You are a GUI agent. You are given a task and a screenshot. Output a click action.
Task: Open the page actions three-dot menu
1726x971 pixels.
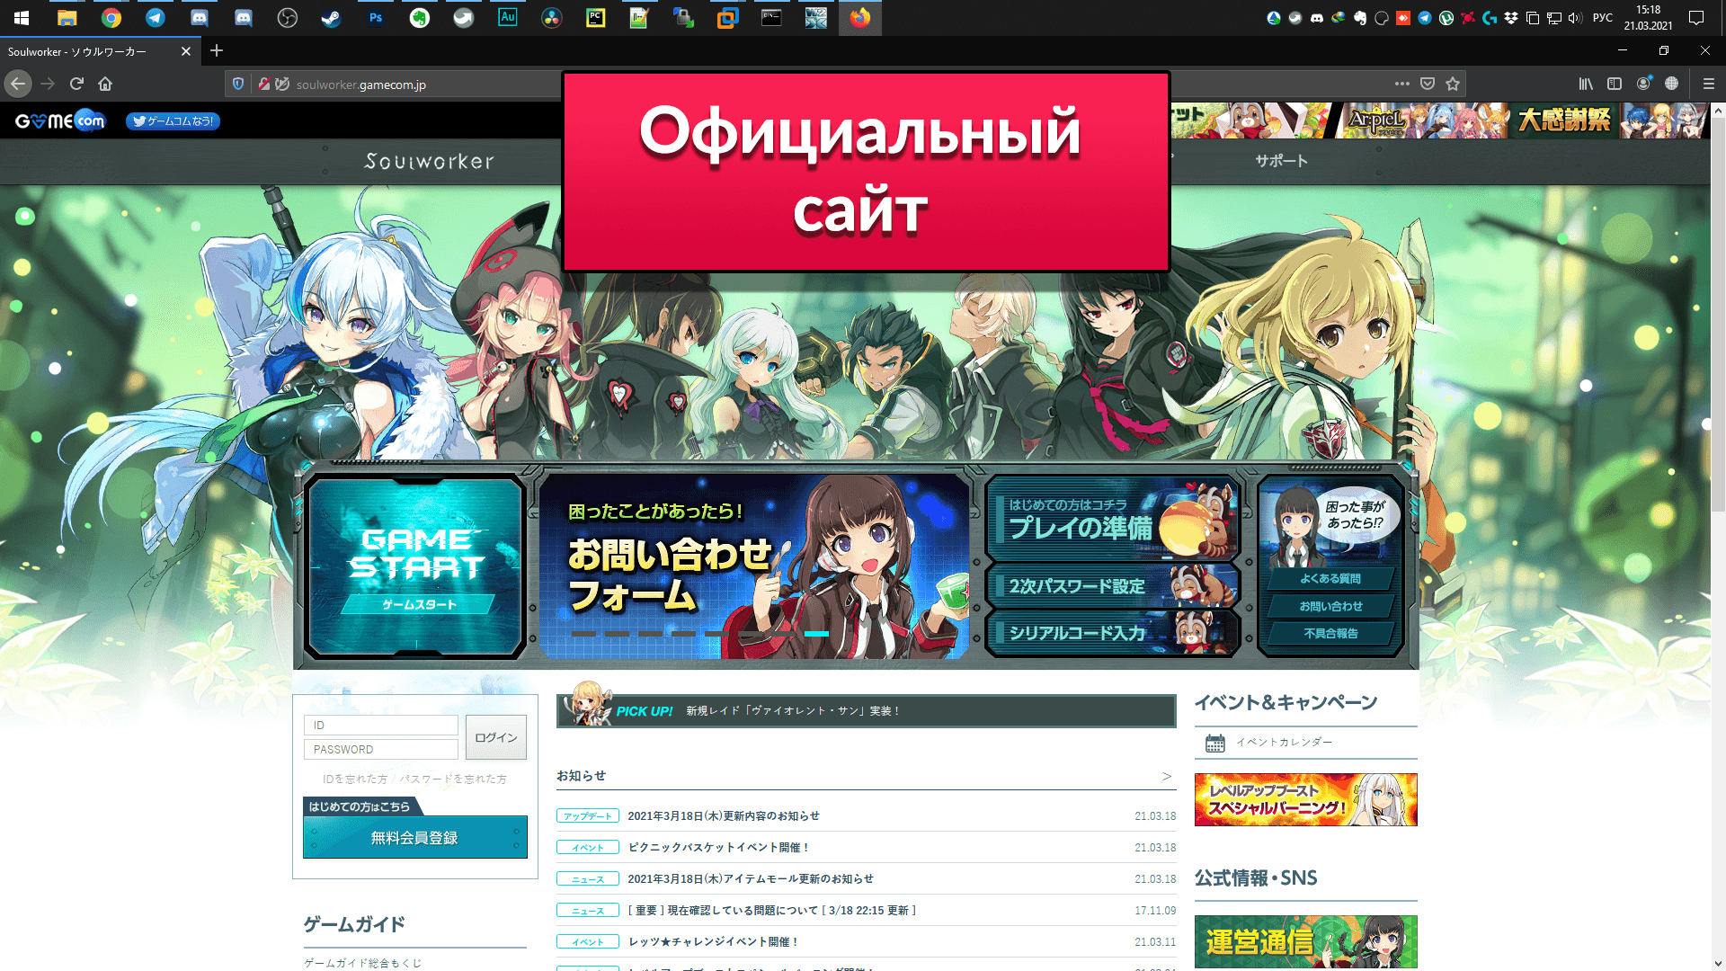pyautogui.click(x=1401, y=84)
